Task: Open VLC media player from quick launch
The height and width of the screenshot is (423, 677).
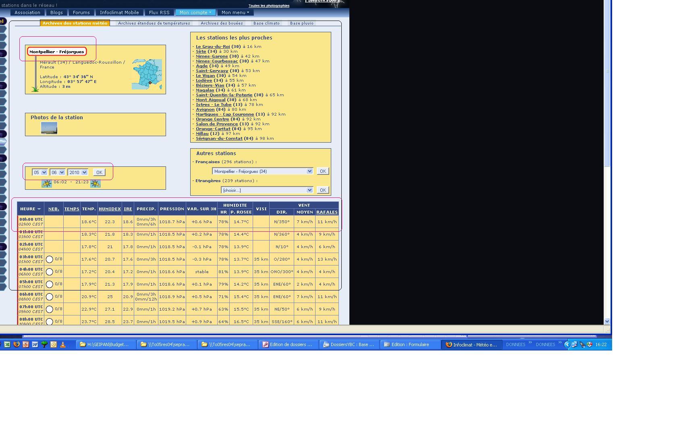Action: point(62,344)
